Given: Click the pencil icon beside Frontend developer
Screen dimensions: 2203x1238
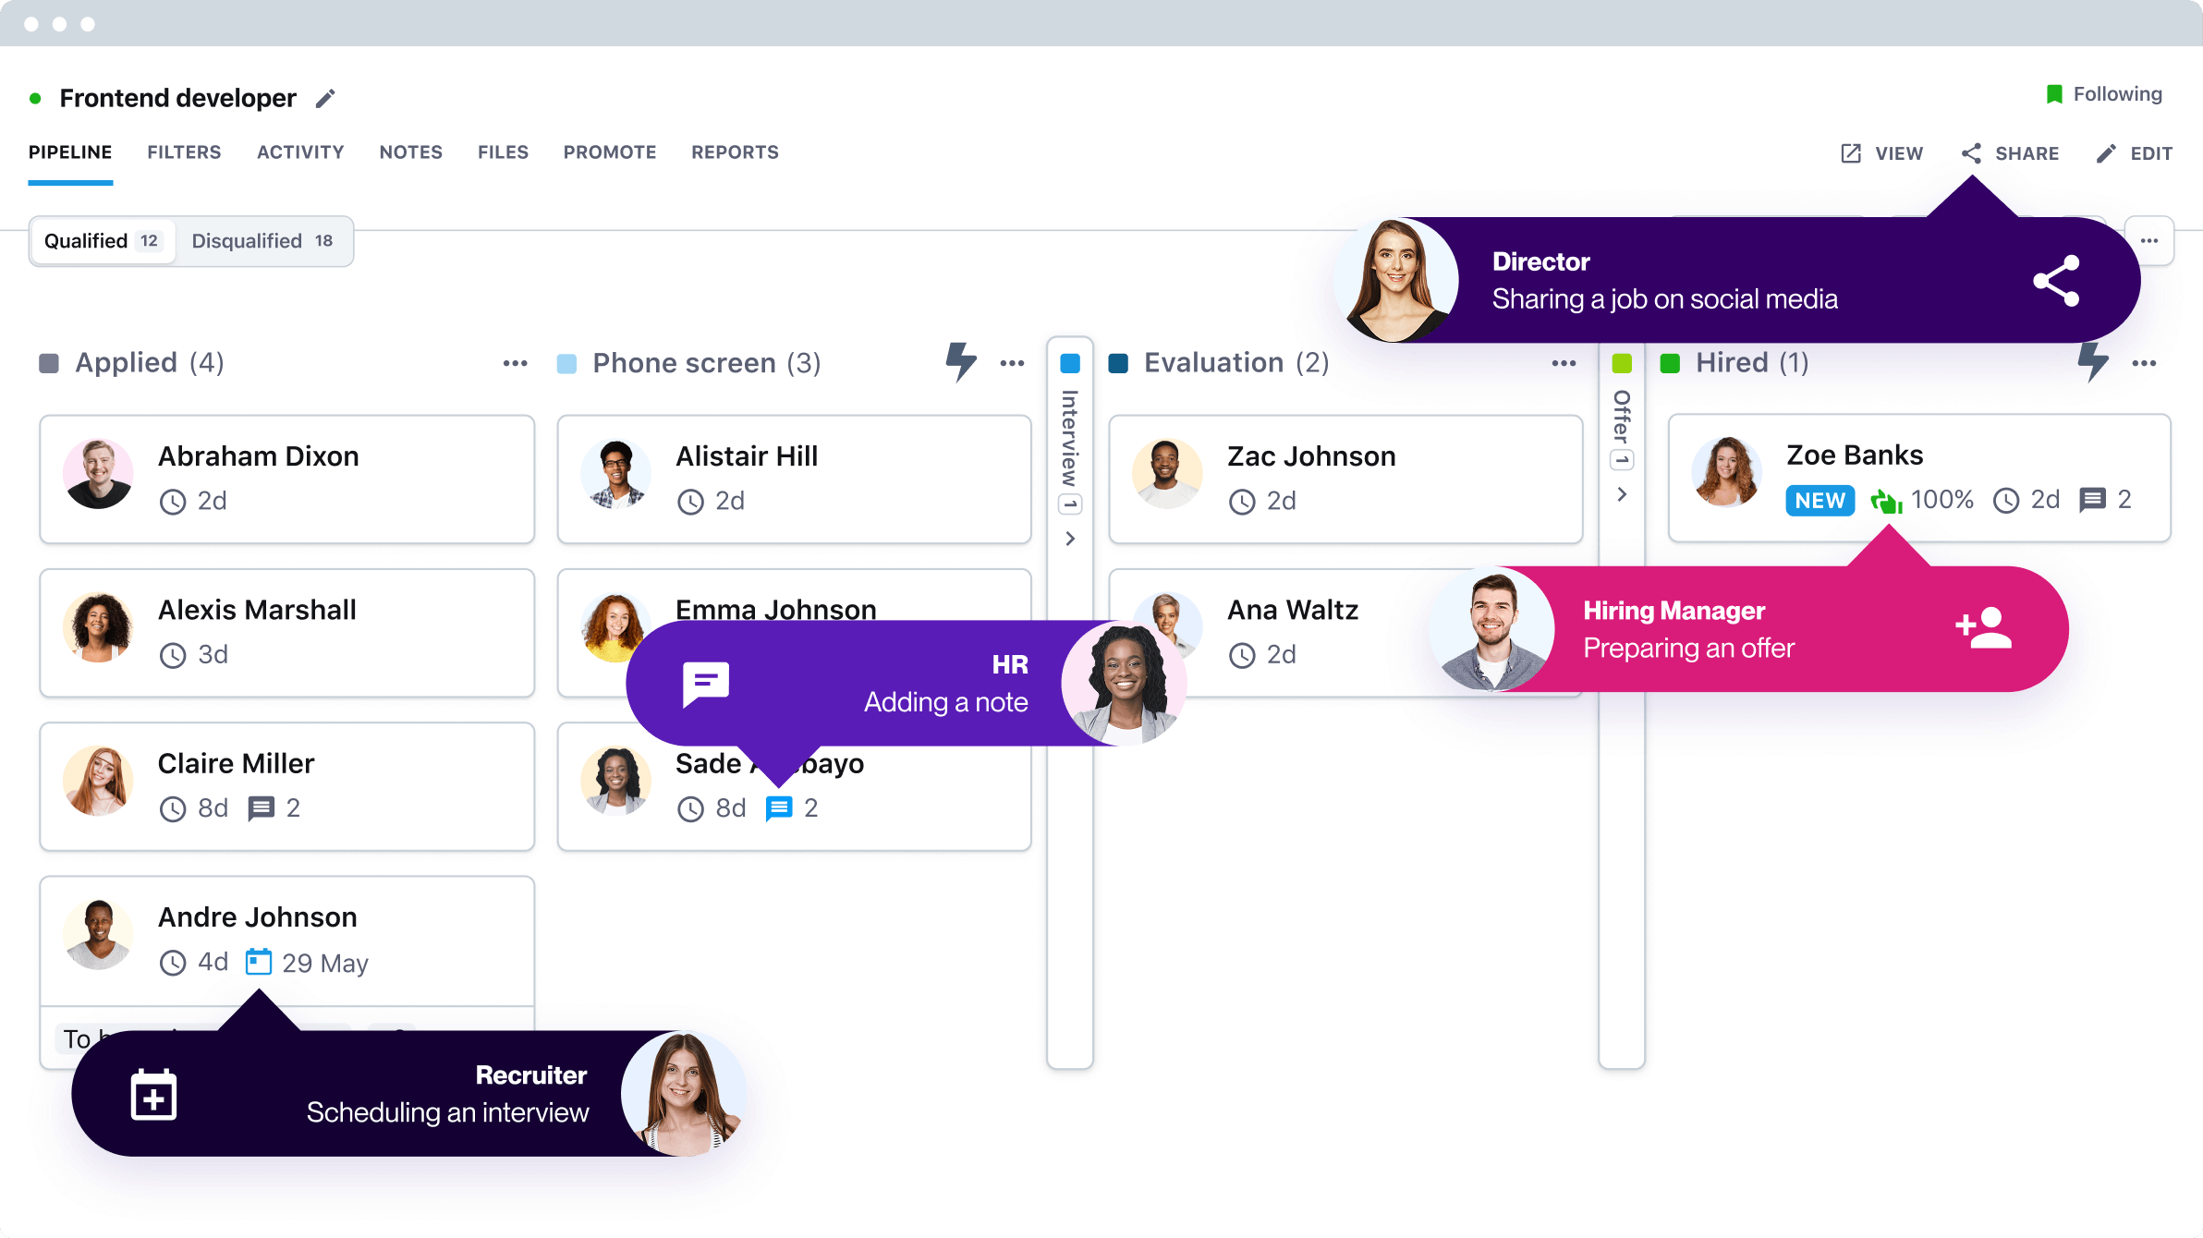Looking at the screenshot, I should [324, 99].
